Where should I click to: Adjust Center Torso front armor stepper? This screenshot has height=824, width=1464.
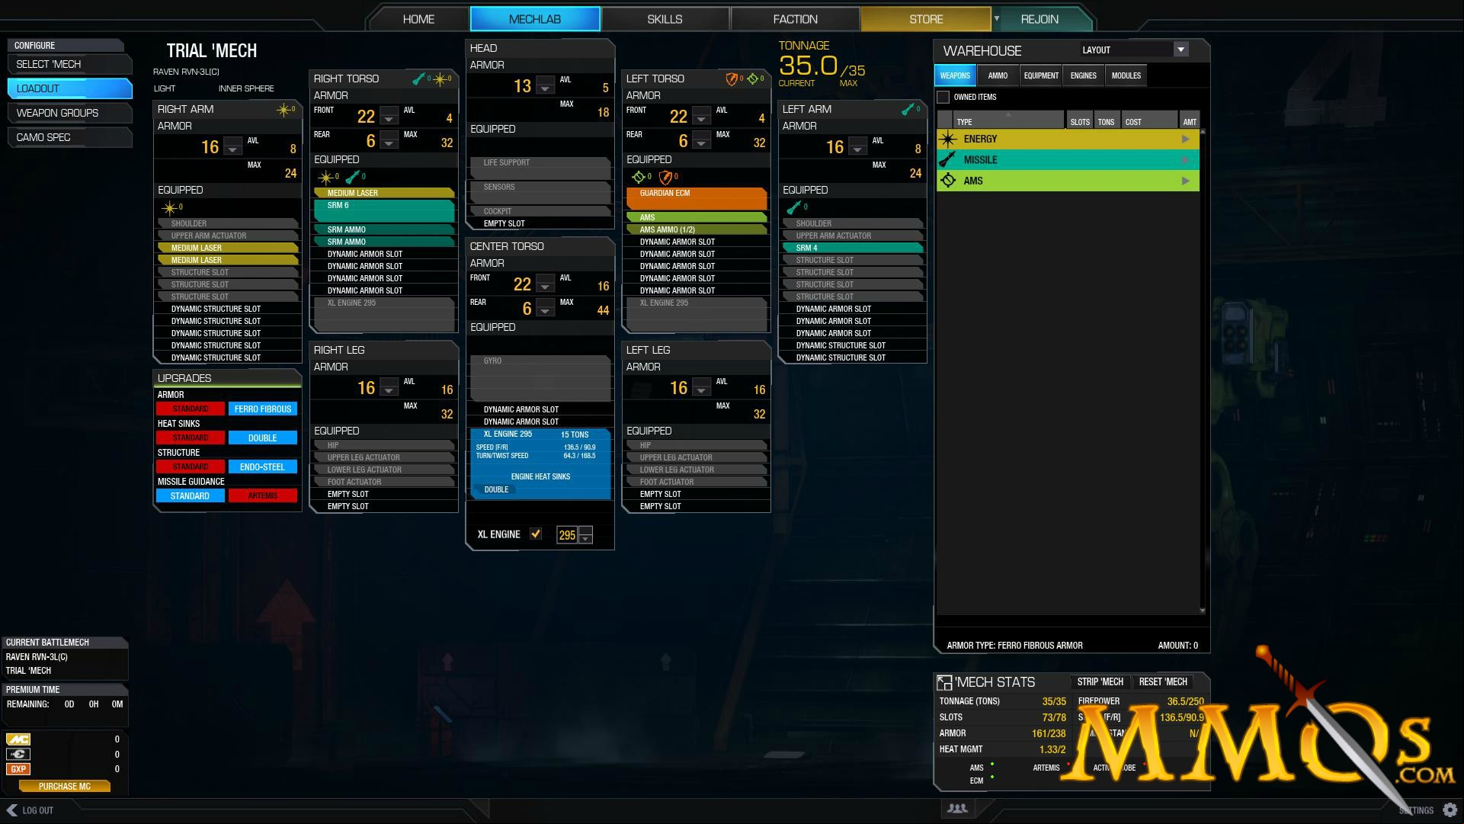click(545, 284)
